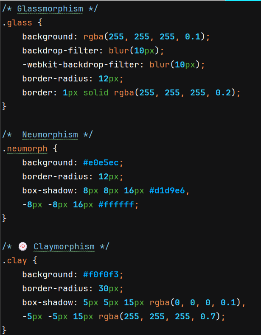Click 0.2 alpha in the border line
Viewport: 261px width, 335px height.
[223, 93]
